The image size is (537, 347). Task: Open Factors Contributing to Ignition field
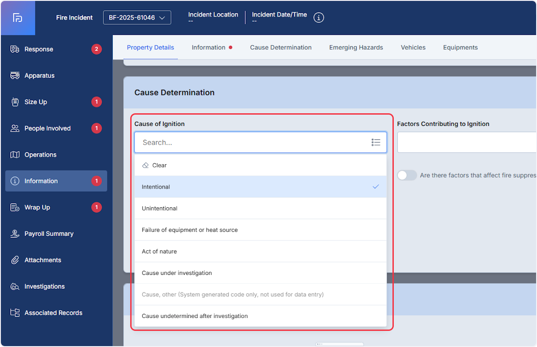coord(467,142)
